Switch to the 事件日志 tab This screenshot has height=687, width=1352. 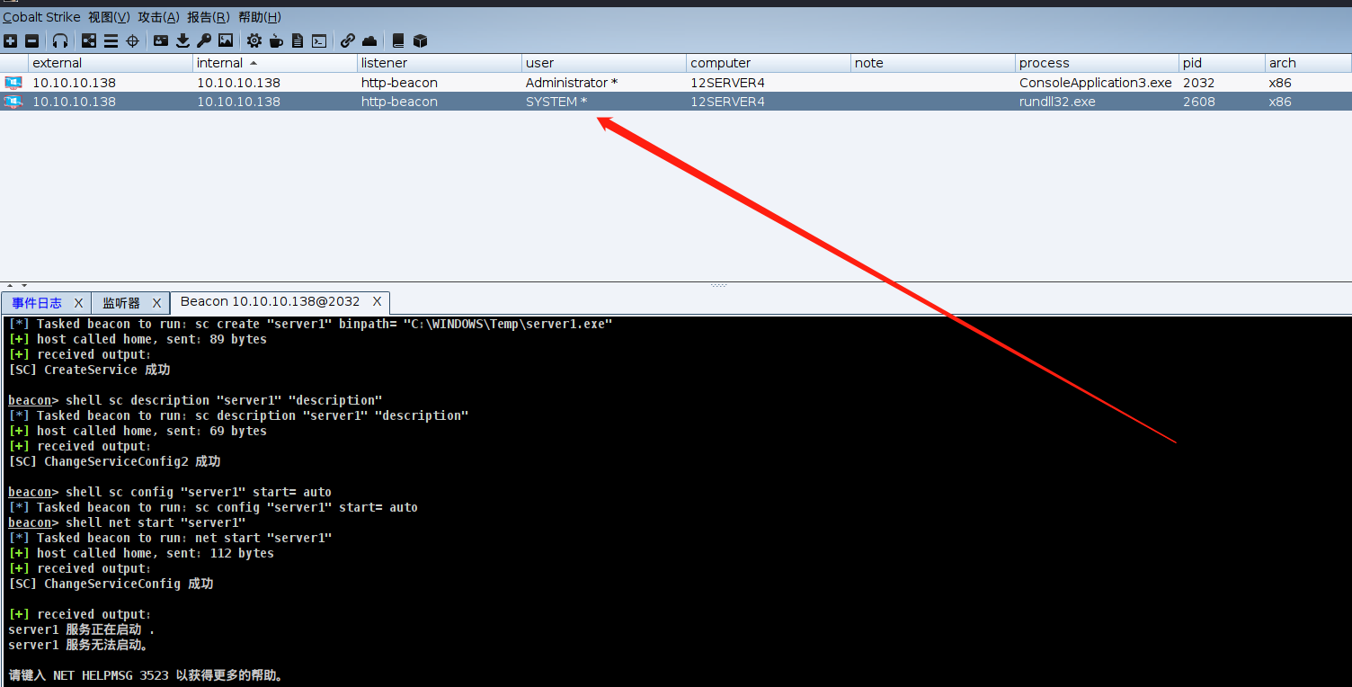[37, 303]
